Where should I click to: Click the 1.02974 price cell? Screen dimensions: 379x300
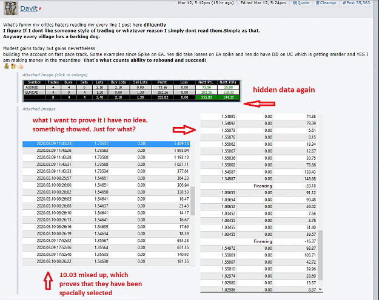(x=228, y=276)
